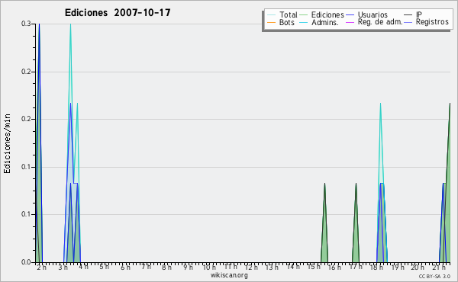Screen dimensions: 458x282
Task: Click the 0.0 y-axis value
Action: click(26, 262)
